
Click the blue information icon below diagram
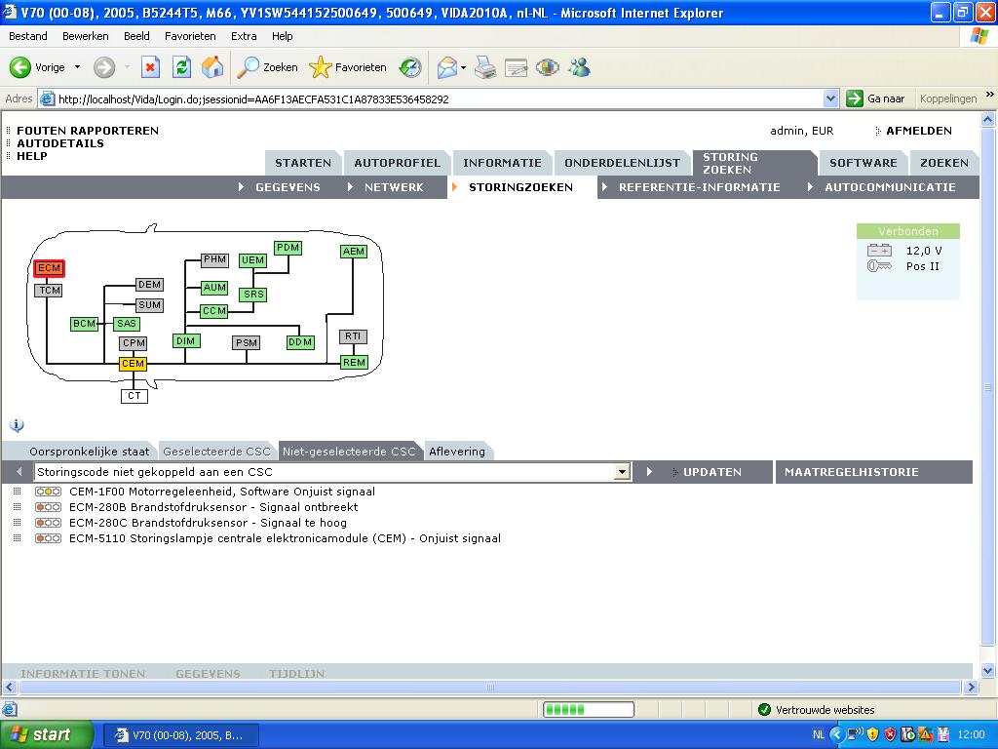click(x=17, y=425)
